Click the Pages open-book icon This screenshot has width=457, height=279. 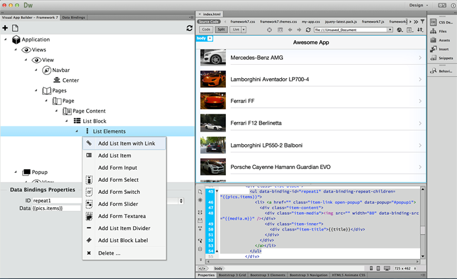pos(46,90)
